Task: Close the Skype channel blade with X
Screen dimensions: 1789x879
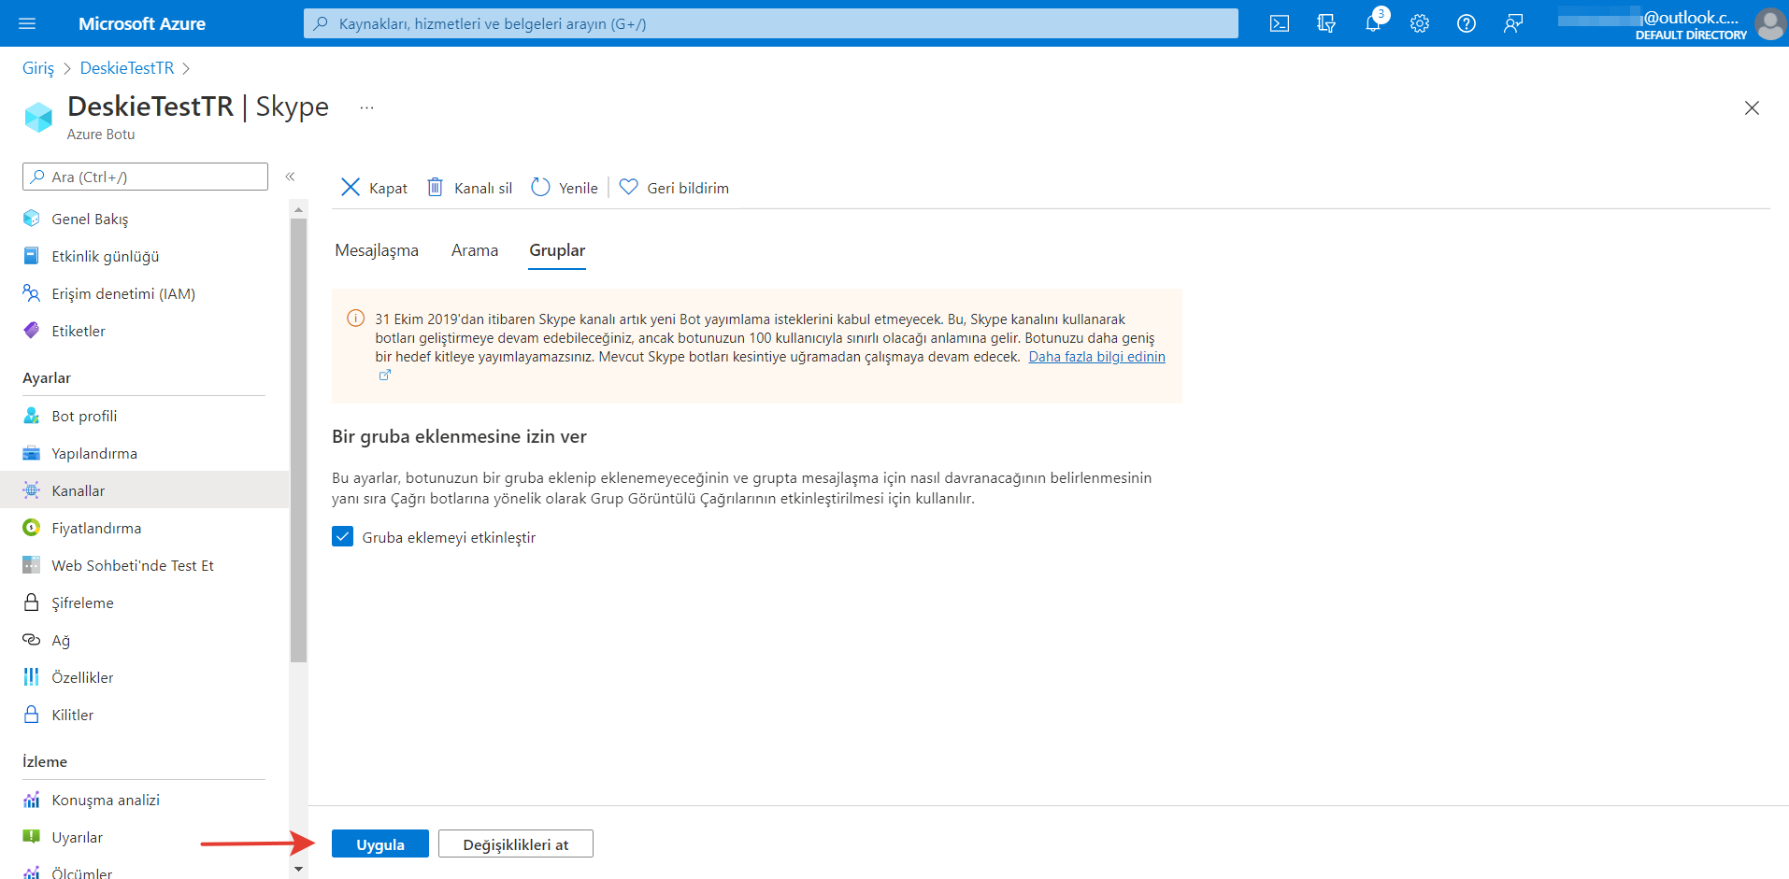Action: point(1752,108)
